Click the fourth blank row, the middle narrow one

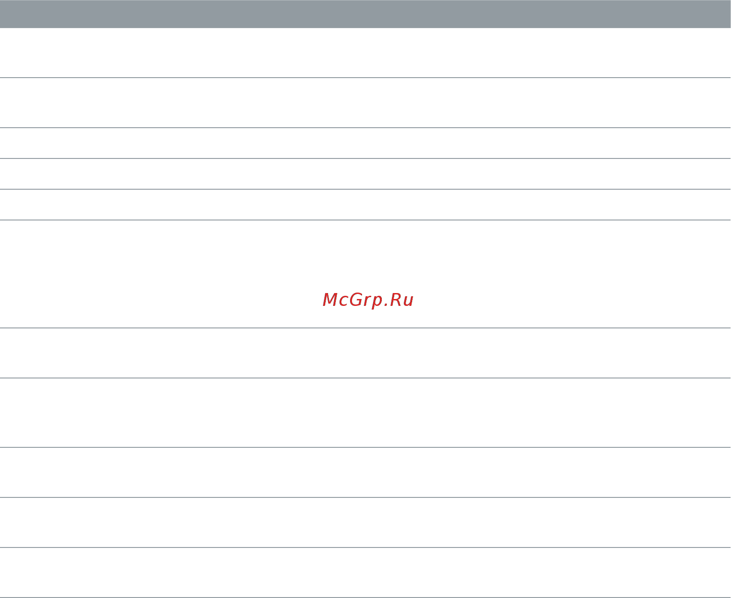tap(365, 174)
